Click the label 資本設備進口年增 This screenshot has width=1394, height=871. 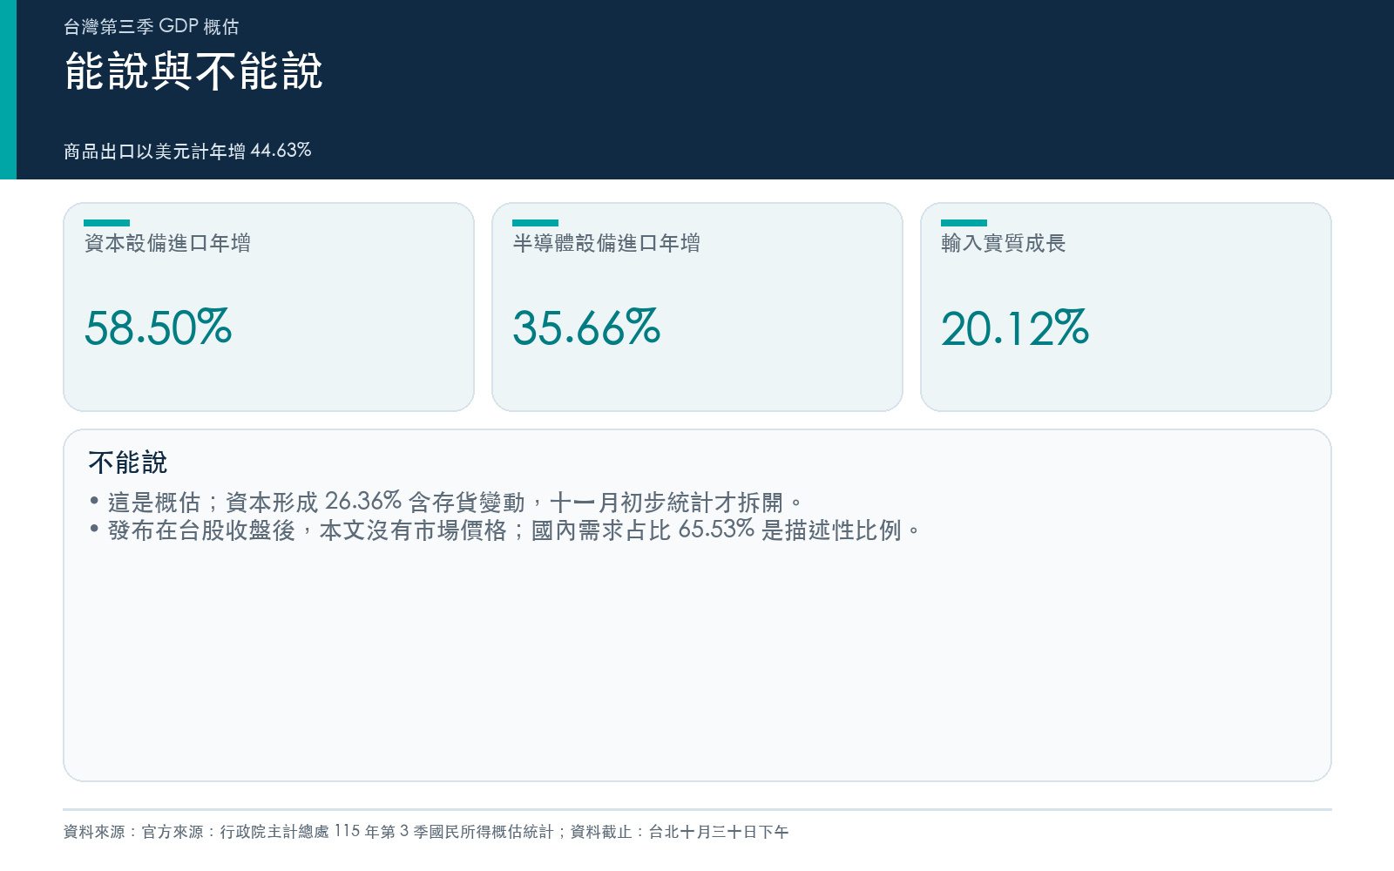pos(167,243)
